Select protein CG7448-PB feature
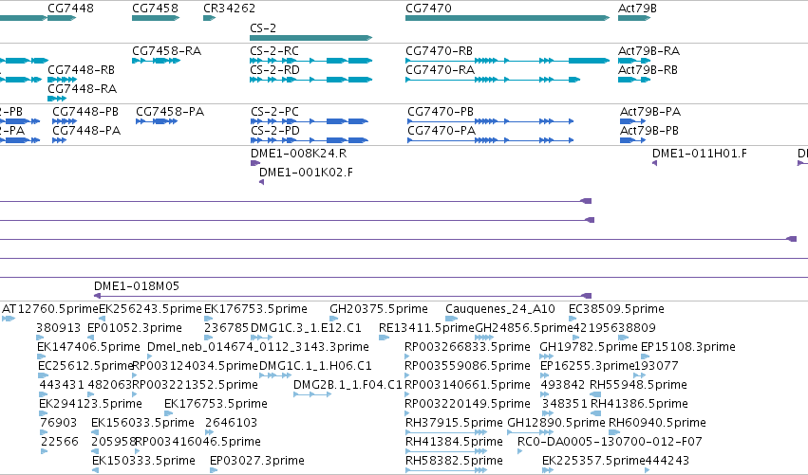The image size is (808, 475). [x=65, y=121]
